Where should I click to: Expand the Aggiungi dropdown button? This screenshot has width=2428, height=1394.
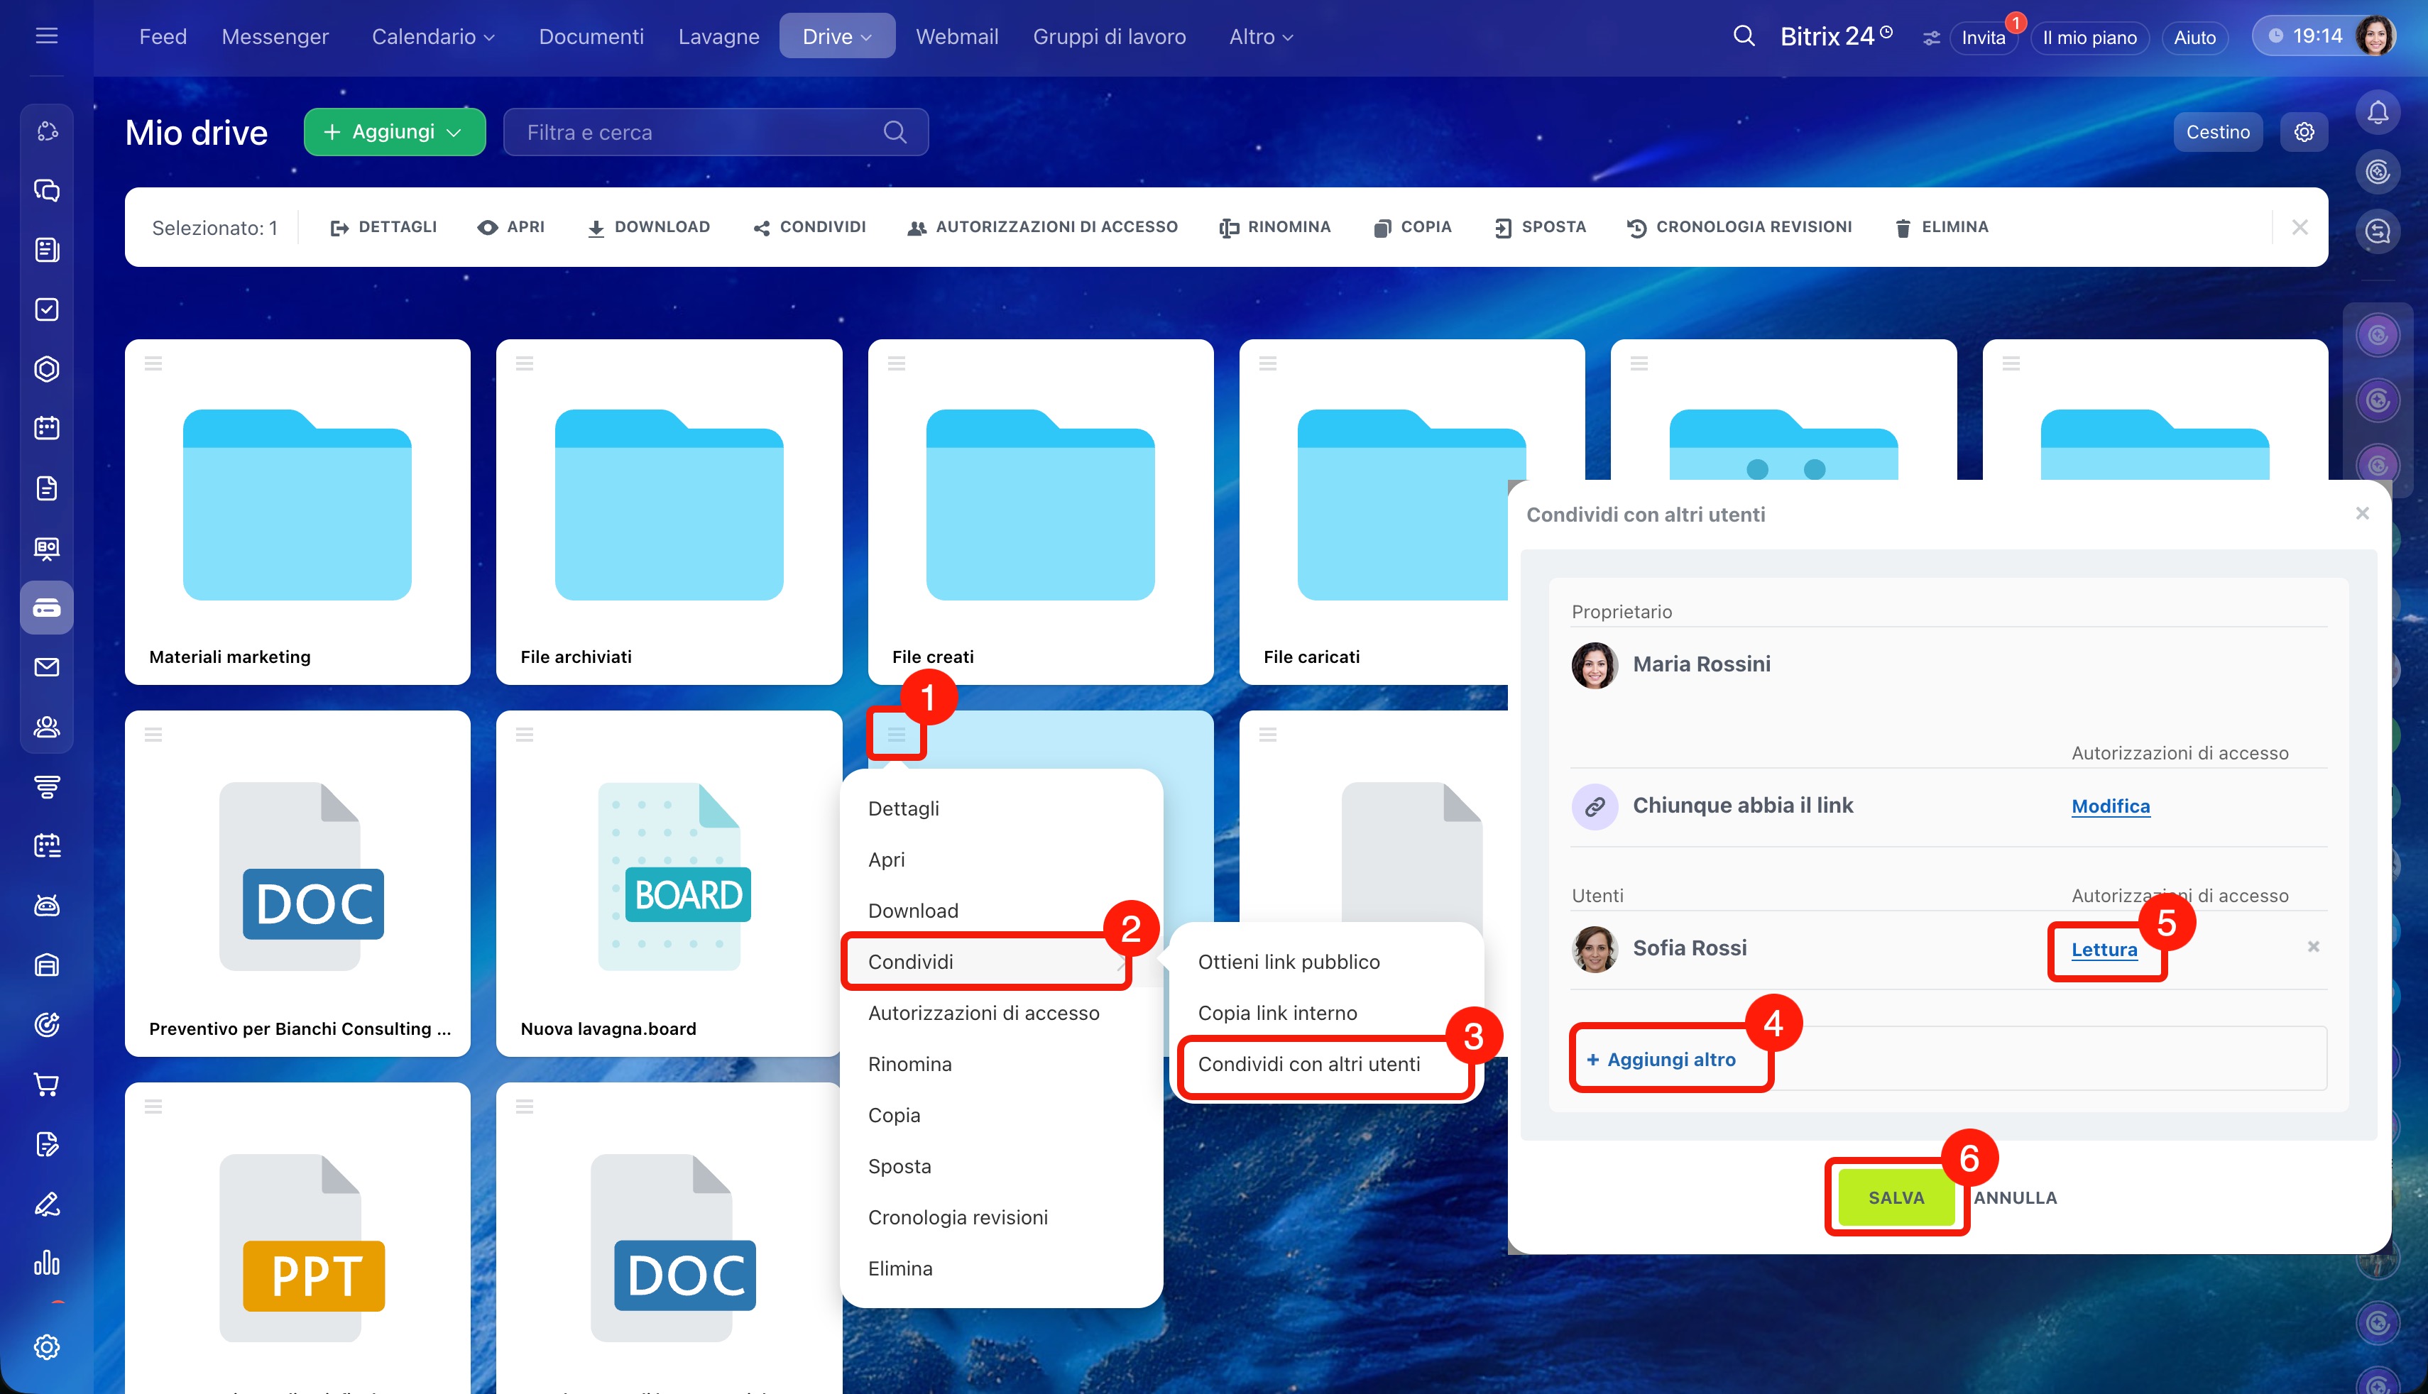coord(395,132)
